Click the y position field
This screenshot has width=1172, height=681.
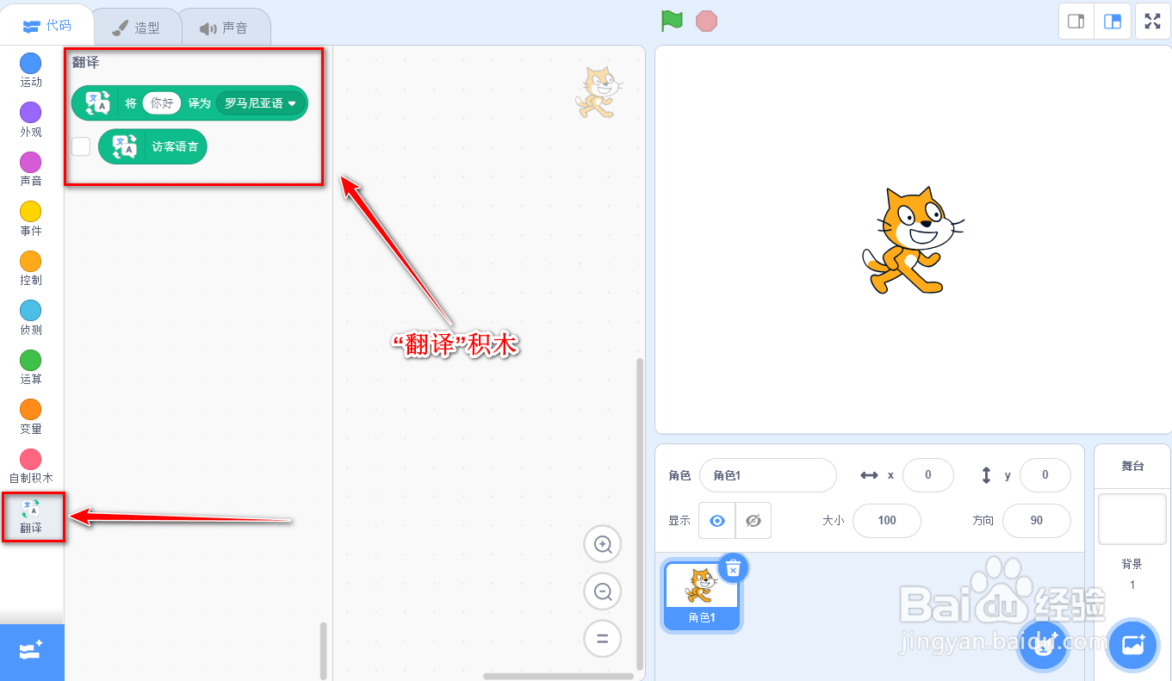coord(1045,475)
